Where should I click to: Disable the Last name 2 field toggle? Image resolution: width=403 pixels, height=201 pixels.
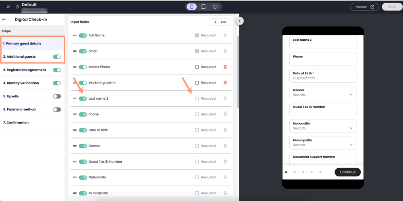(83, 98)
